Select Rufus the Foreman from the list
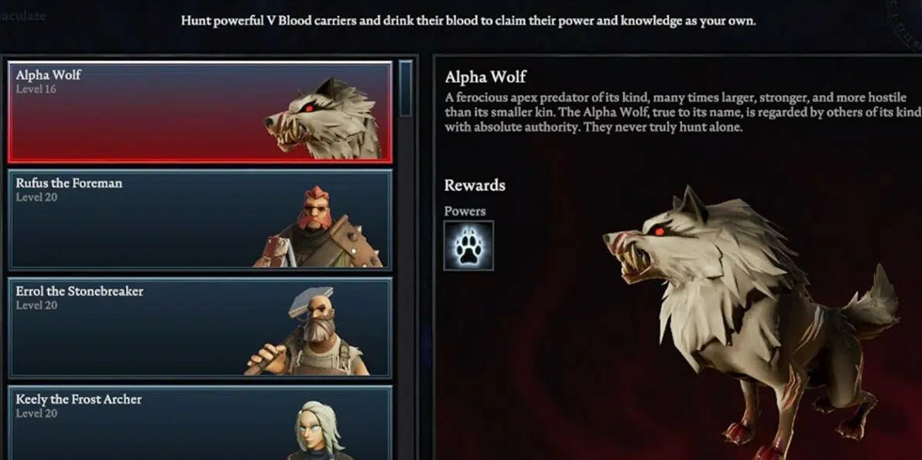 pyautogui.click(x=200, y=220)
